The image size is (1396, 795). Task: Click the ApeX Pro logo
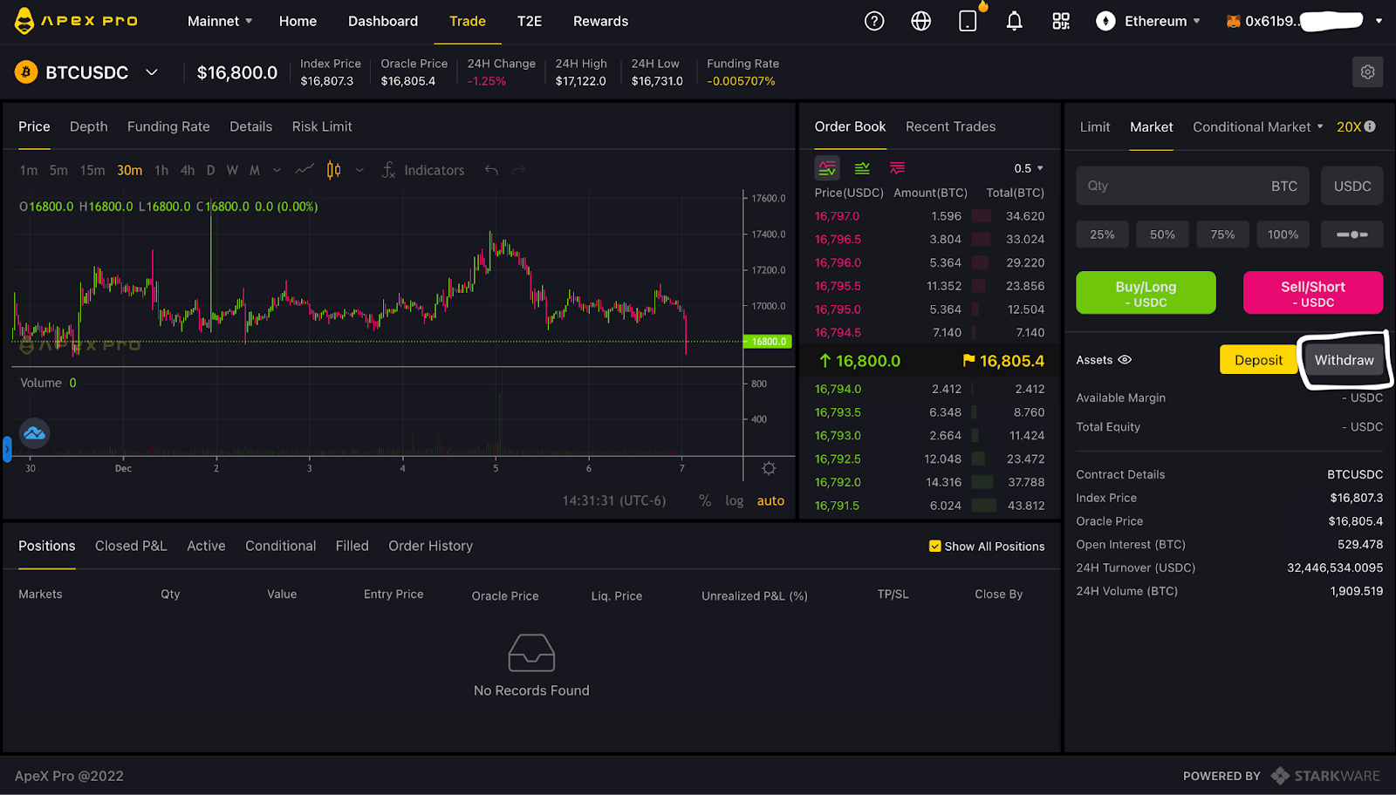pyautogui.click(x=76, y=21)
